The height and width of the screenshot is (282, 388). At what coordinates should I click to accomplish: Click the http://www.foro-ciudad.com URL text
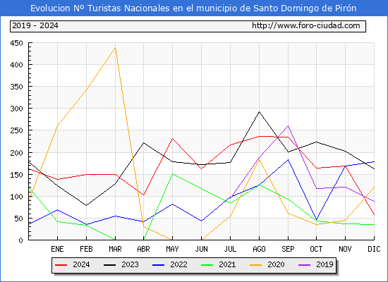tap(306, 25)
